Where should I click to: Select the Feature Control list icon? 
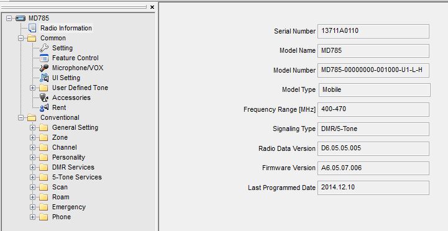44,58
